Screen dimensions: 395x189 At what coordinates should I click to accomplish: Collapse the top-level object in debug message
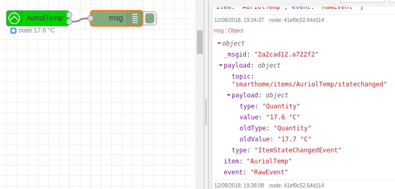click(219, 43)
